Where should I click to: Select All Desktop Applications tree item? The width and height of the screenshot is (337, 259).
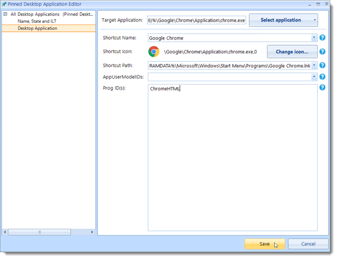(x=52, y=14)
